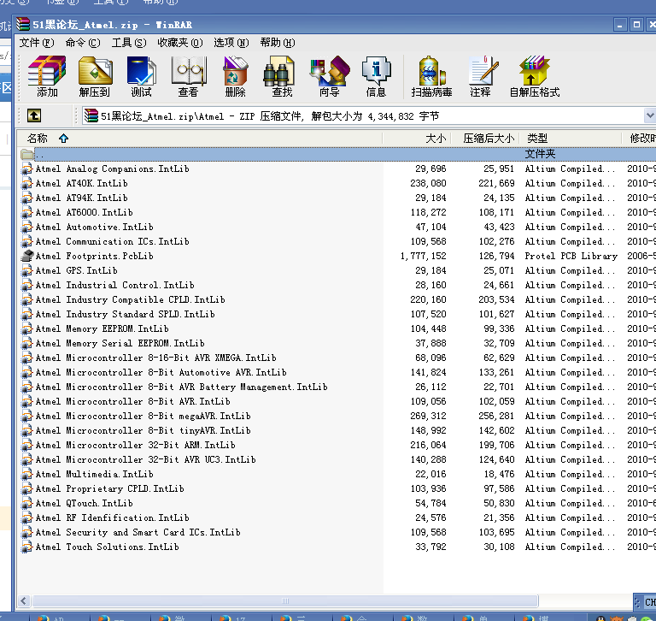The image size is (656, 621).
Task: Select Atmel AT6000.IntLib file
Action: tap(84, 212)
